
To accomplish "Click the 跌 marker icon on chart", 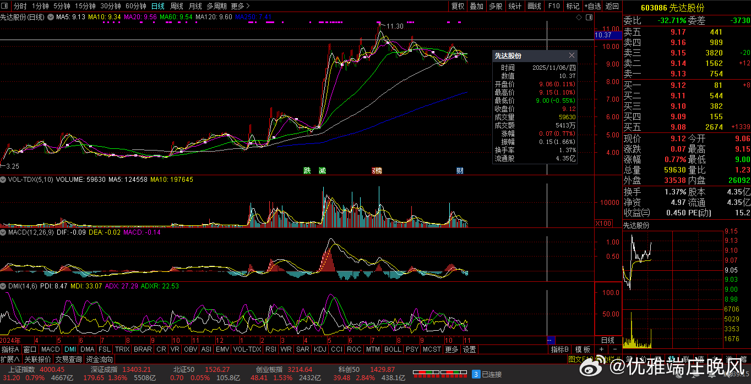I will 307,171.
